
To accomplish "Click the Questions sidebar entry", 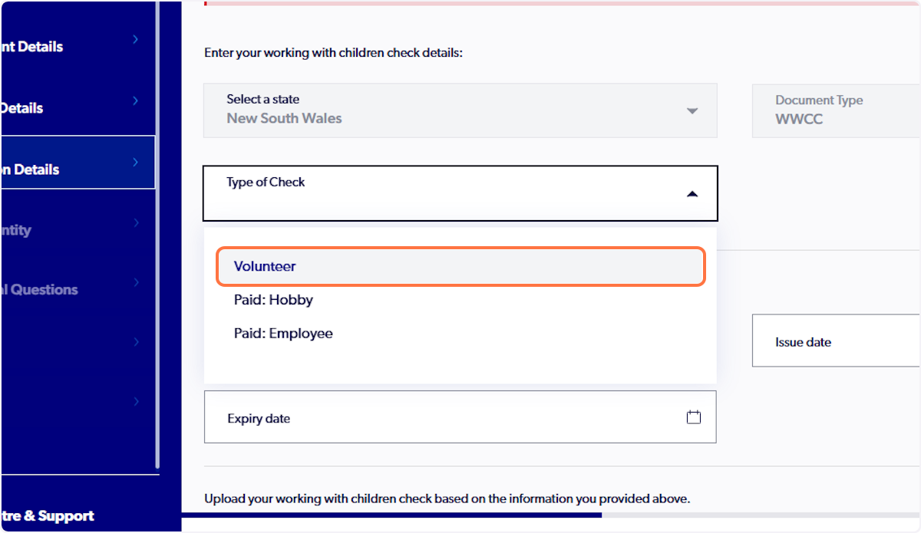I will coord(69,289).
